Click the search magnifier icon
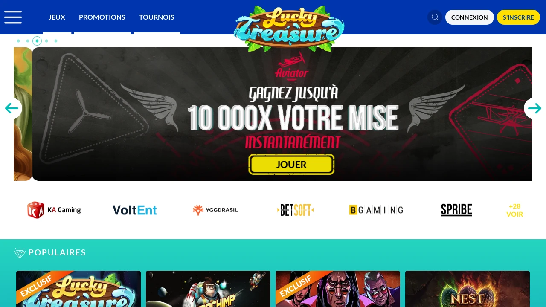This screenshot has height=307, width=546. [435, 17]
